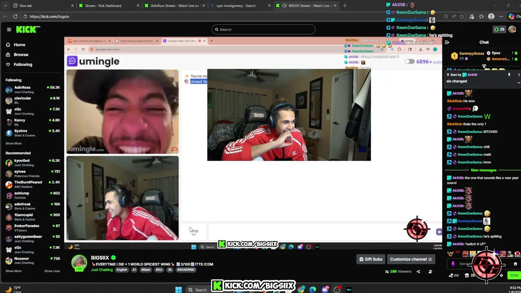Open kyootbot recommended channel
The image size is (521, 293).
[33, 163]
